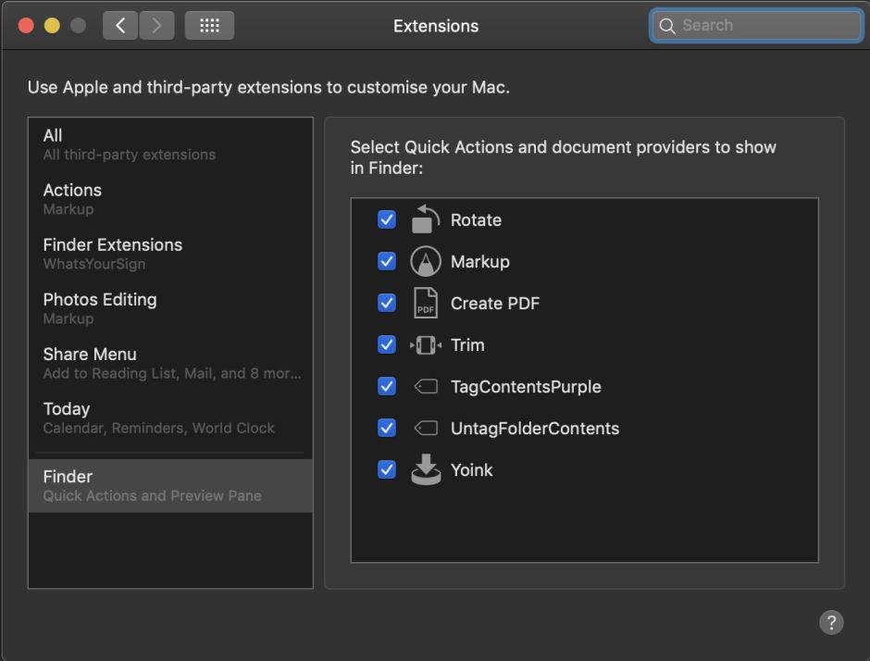The height and width of the screenshot is (661, 870).
Task: Open the help question mark button
Action: pyautogui.click(x=831, y=622)
